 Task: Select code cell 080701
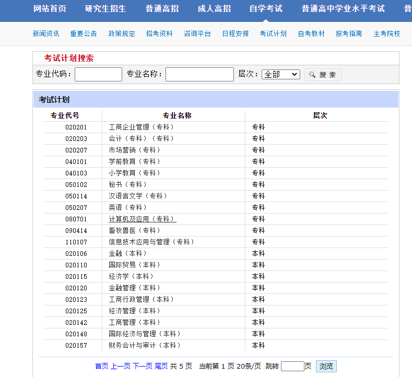(76, 219)
